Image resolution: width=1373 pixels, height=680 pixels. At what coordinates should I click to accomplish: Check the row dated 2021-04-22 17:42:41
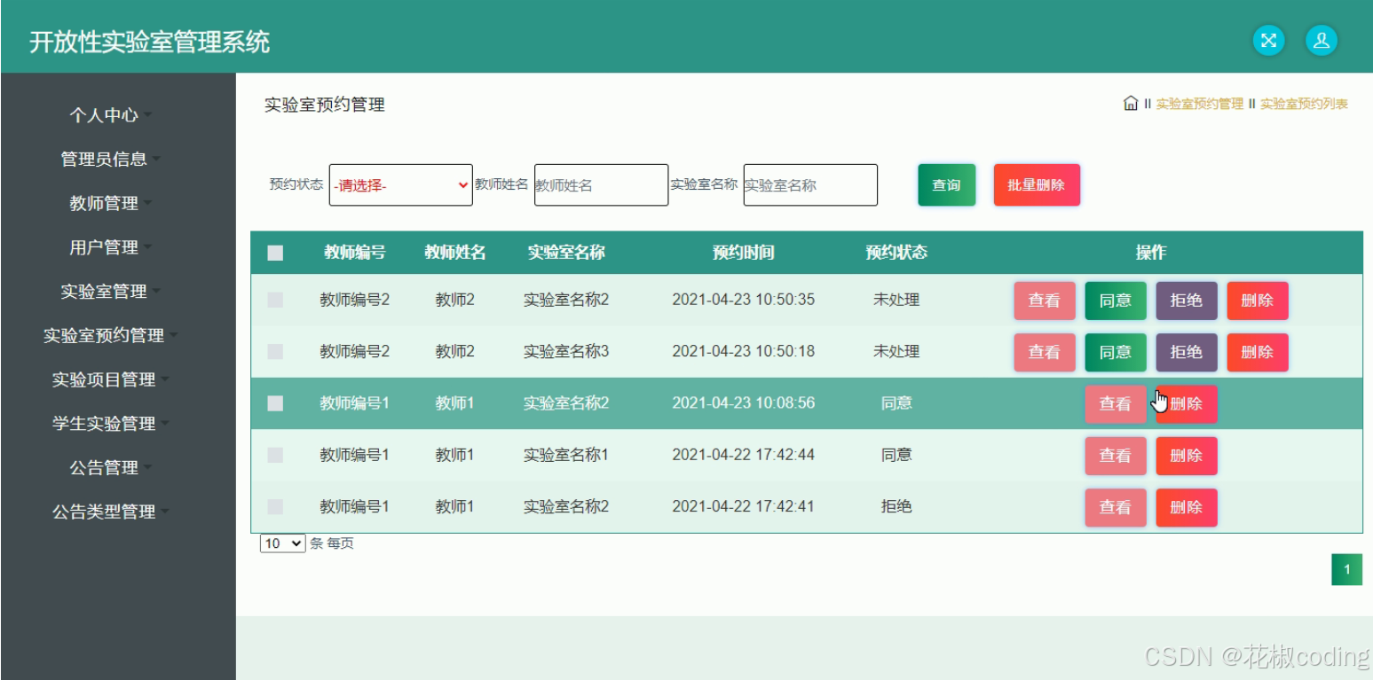pyautogui.click(x=275, y=507)
